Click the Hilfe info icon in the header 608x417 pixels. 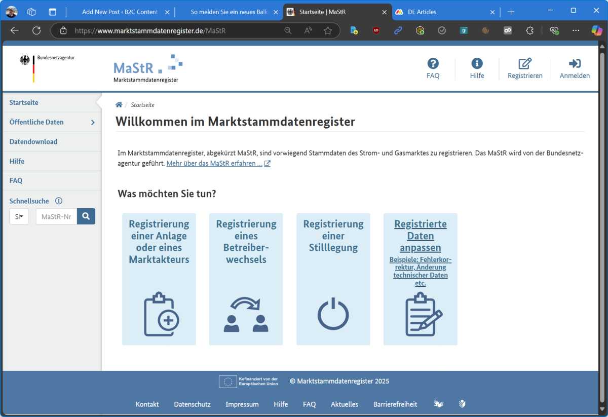pyautogui.click(x=477, y=63)
